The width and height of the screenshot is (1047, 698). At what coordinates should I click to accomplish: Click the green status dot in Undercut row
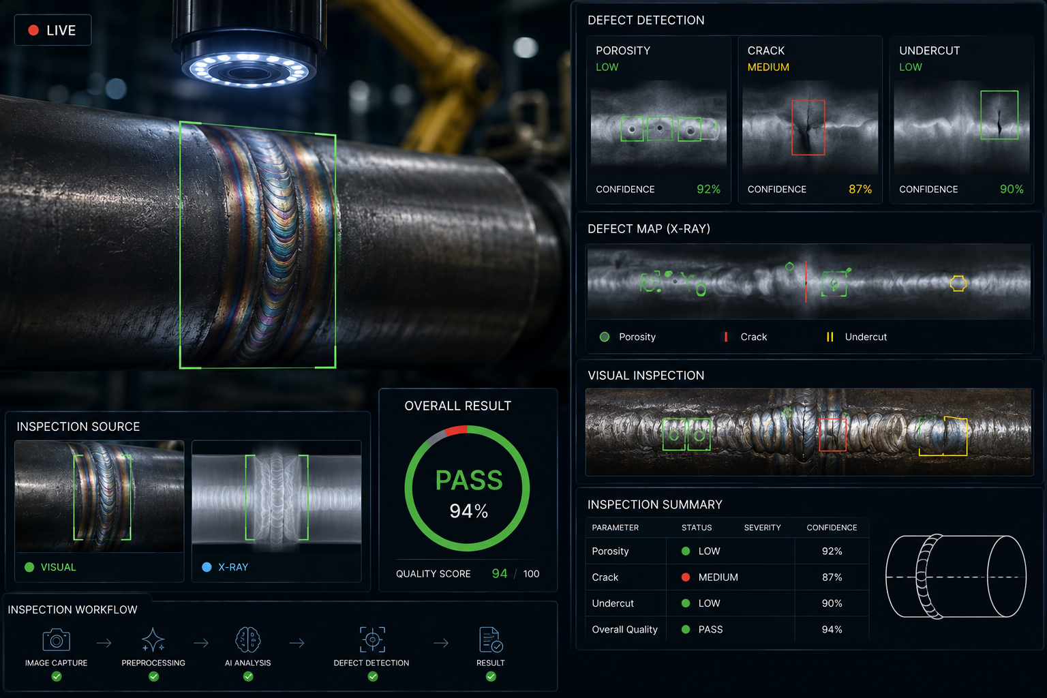pos(686,603)
